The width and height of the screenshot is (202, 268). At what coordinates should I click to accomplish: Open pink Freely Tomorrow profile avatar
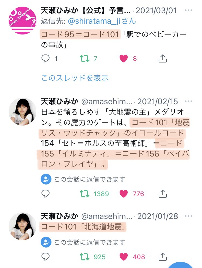[23, 20]
